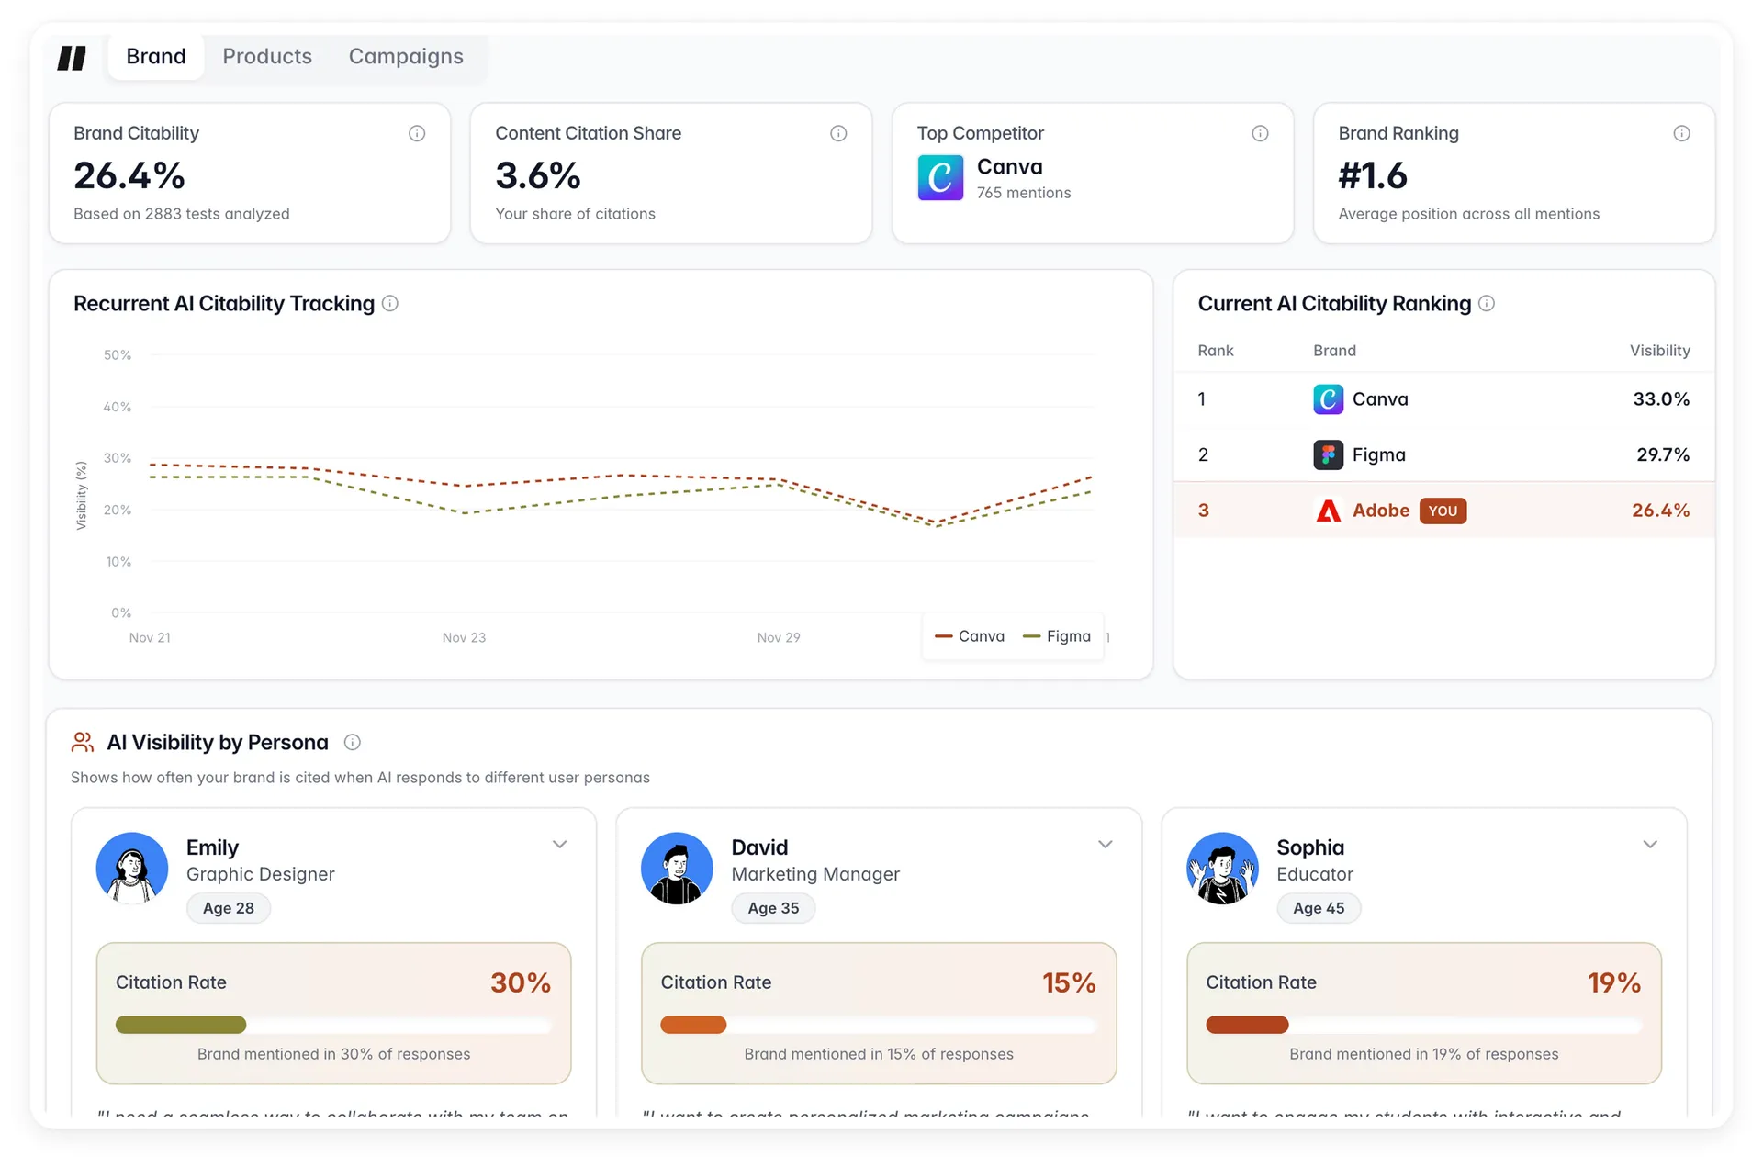Toggle Figma series in chart legend

[x=1057, y=636]
